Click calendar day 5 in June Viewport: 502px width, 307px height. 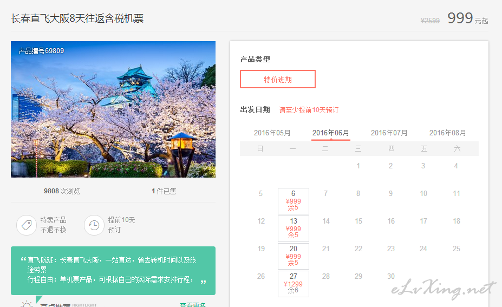tap(260, 194)
